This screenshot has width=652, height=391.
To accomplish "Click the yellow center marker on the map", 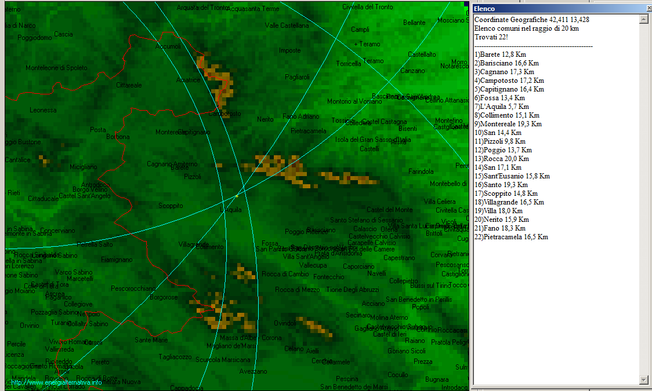I will coord(237,196).
